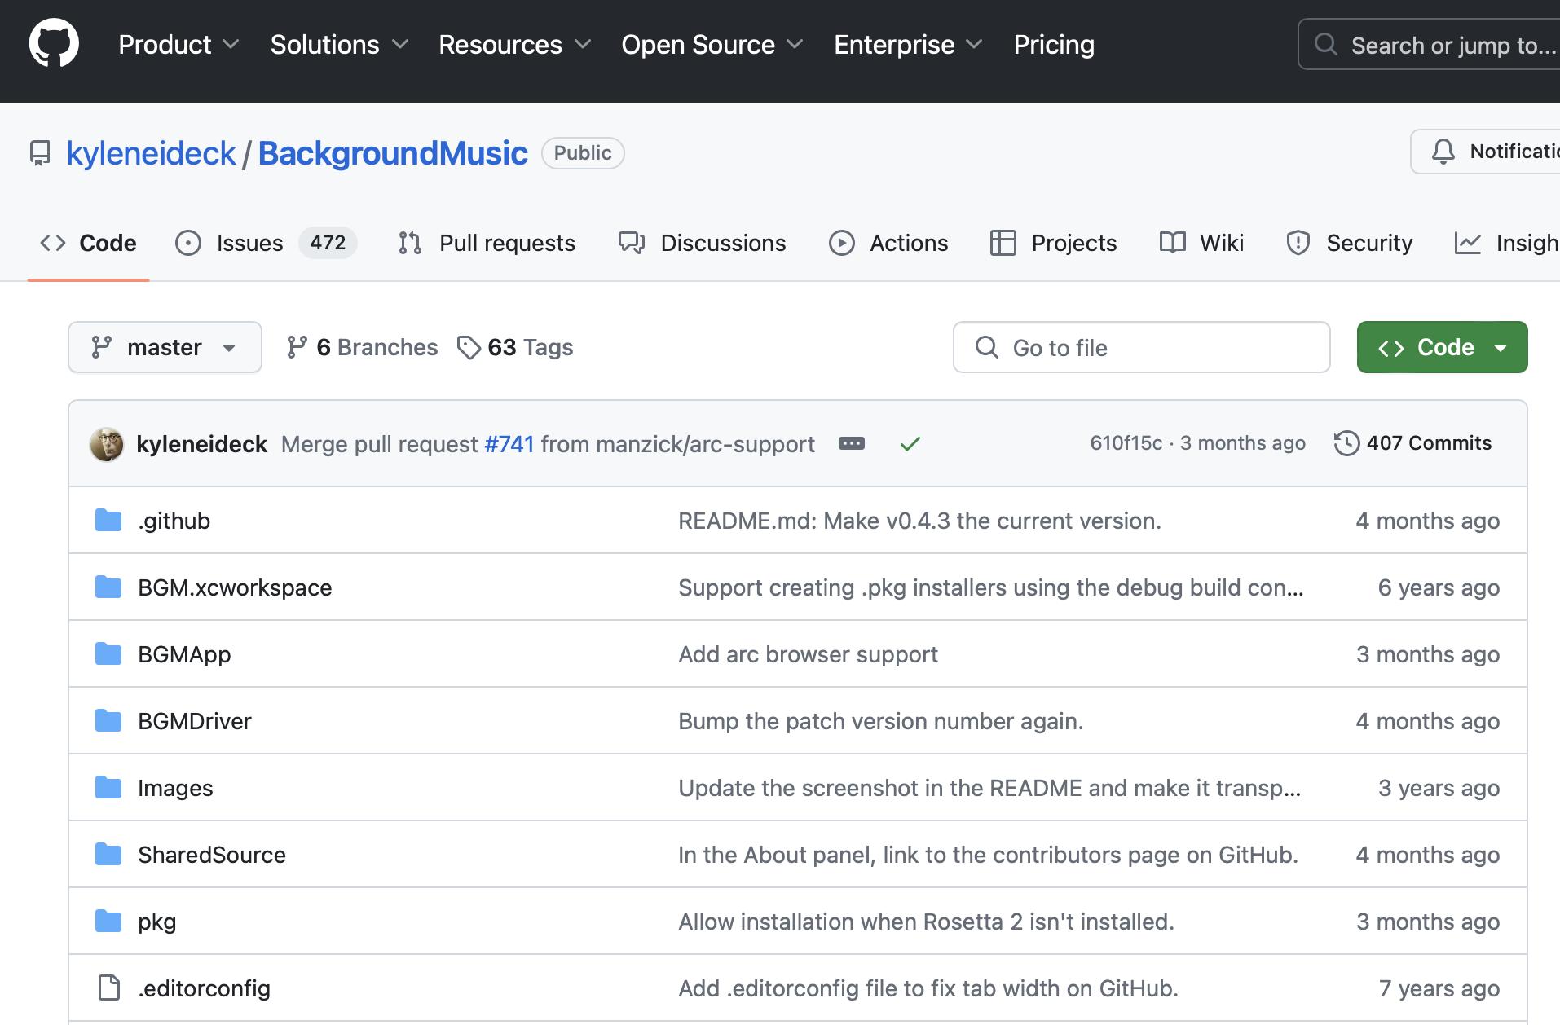Click the file icon next to .editorconfig
This screenshot has width=1560, height=1025.
tap(108, 988)
